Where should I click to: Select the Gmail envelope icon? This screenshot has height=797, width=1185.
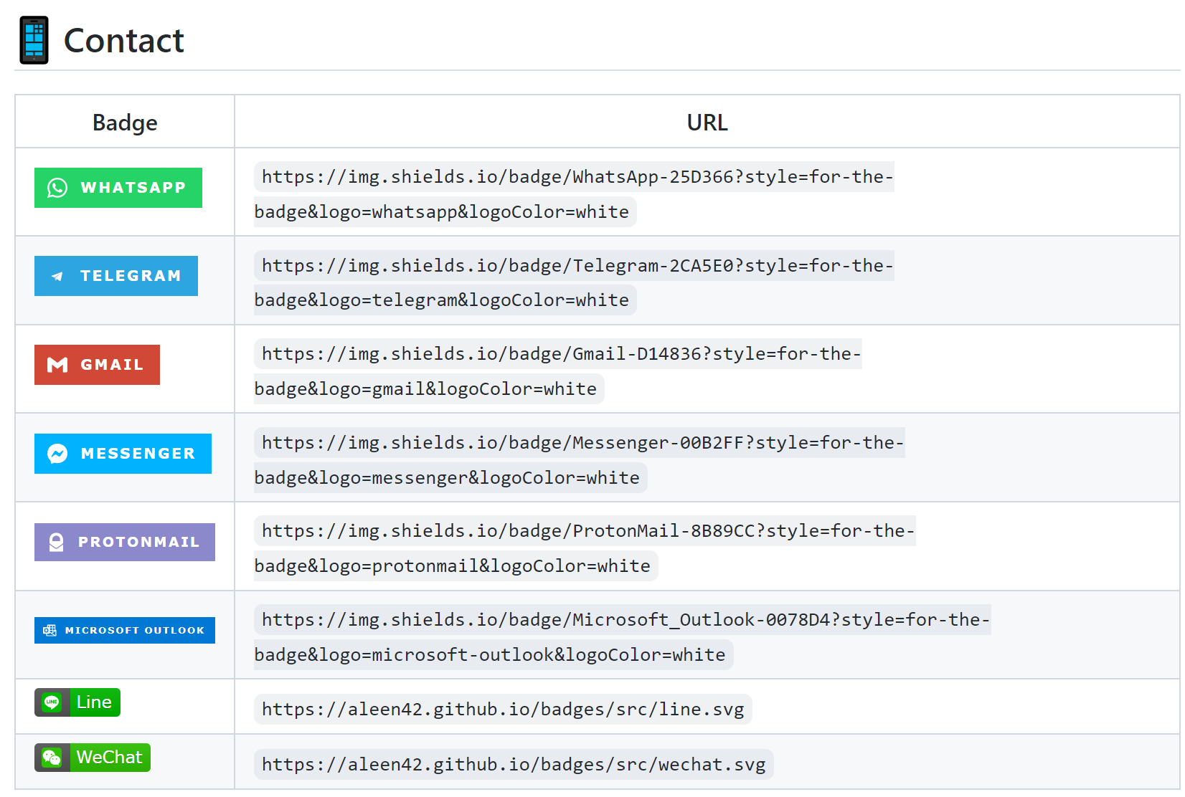point(57,365)
